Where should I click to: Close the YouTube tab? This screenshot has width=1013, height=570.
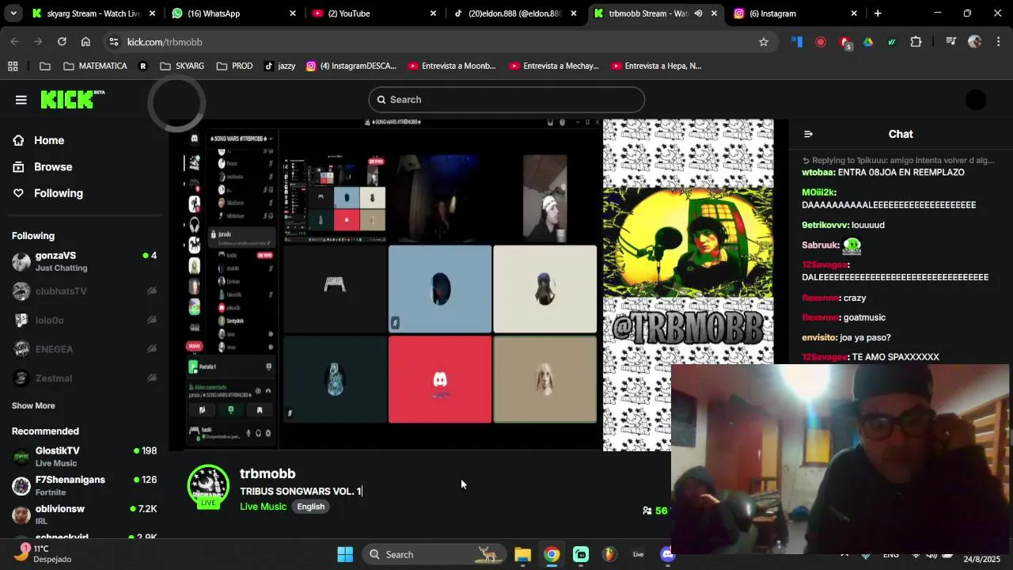point(433,13)
